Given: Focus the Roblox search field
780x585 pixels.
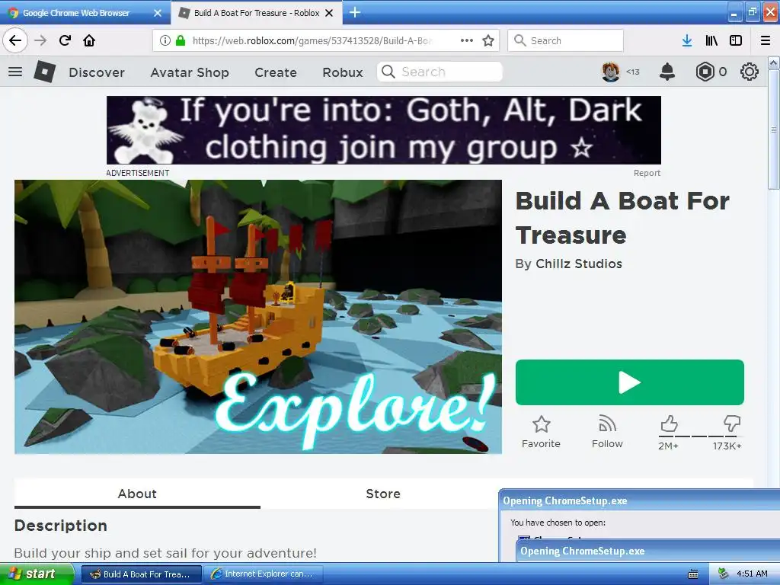Looking at the screenshot, I should [x=440, y=72].
